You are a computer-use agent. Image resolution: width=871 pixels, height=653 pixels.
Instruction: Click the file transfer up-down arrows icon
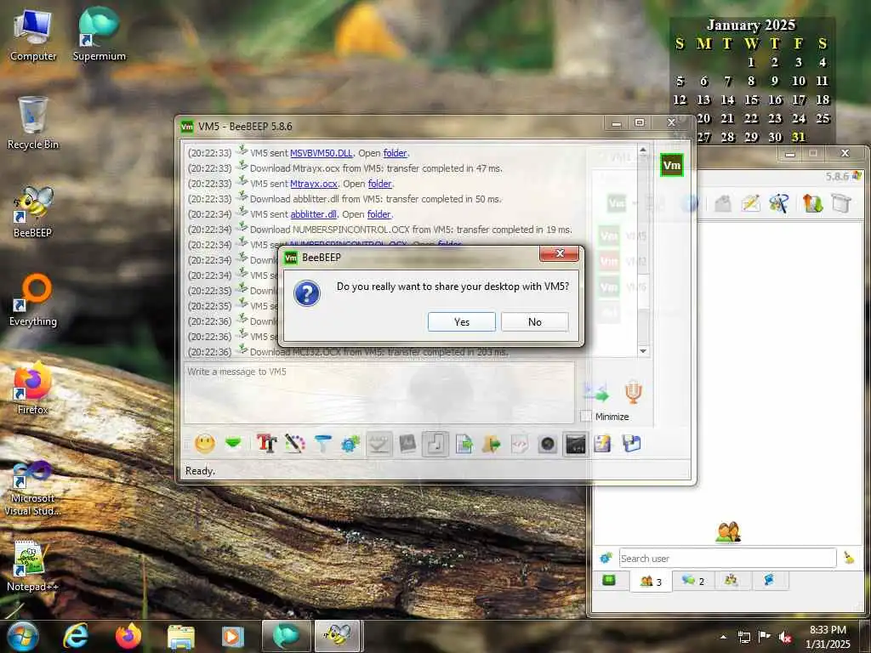pyautogui.click(x=812, y=204)
